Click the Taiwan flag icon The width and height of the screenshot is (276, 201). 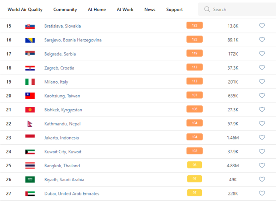point(30,96)
